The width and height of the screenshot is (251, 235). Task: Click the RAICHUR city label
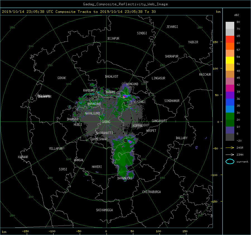(205, 75)
